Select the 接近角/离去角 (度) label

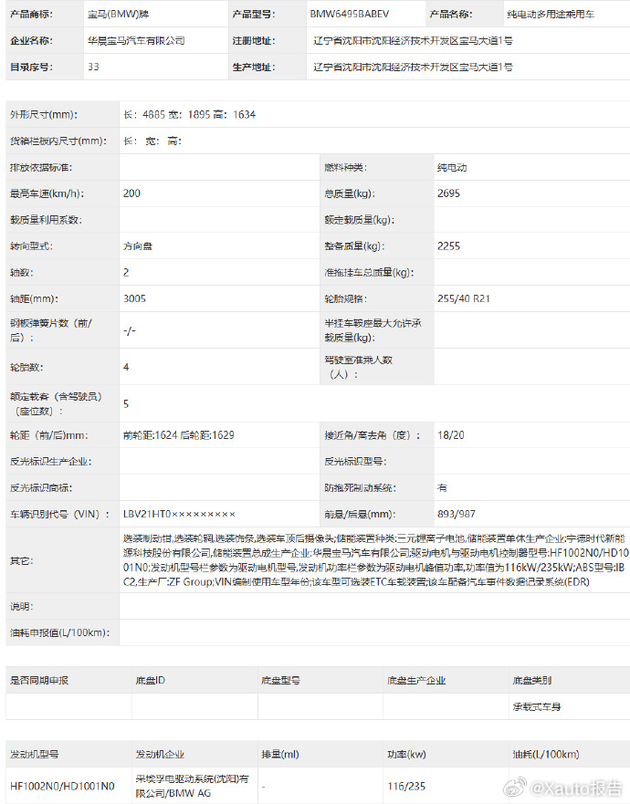(x=372, y=435)
